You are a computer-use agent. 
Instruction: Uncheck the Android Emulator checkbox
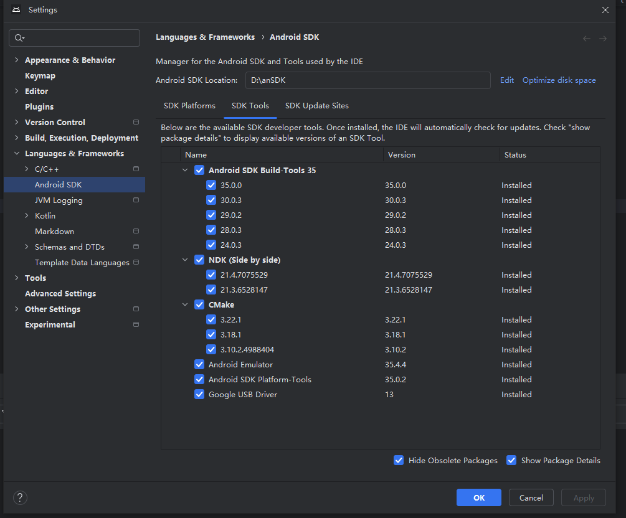(199, 364)
